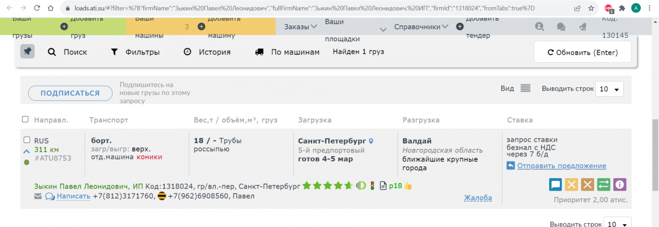This screenshot has height=227, width=659.
Task: Open the История tab
Action: click(x=207, y=52)
